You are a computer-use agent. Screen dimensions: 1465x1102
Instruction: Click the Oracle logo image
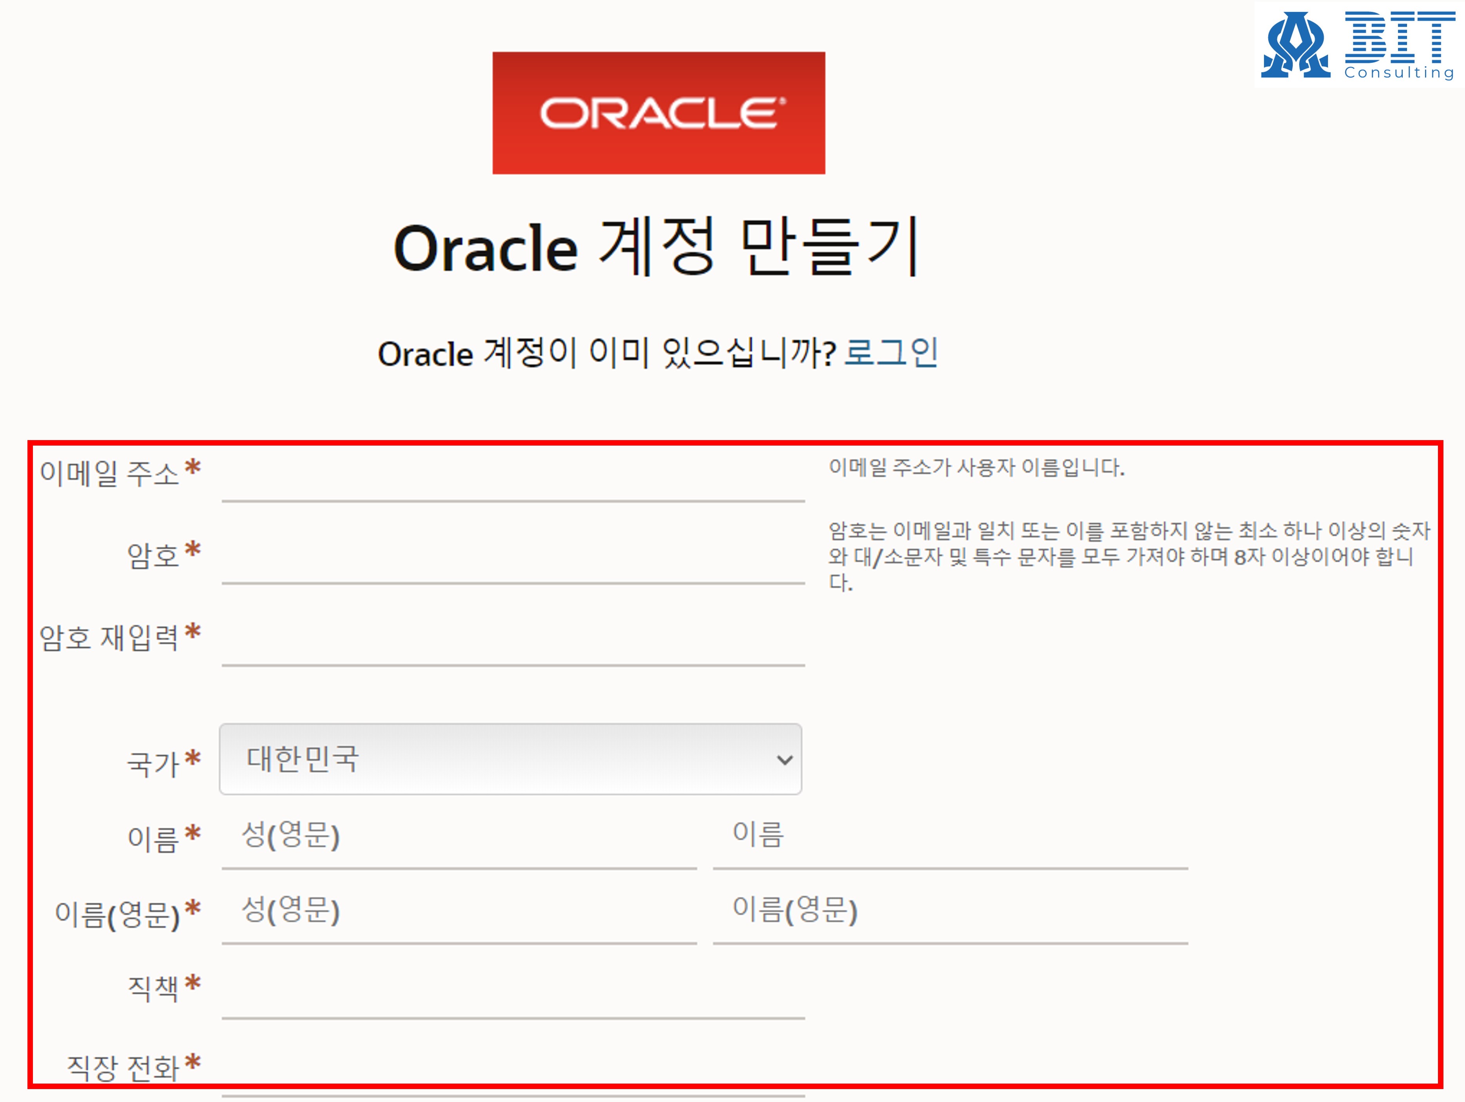pyautogui.click(x=659, y=113)
